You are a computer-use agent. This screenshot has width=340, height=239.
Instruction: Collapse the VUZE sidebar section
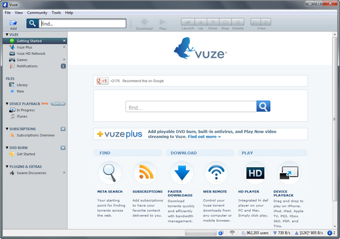tap(7, 35)
